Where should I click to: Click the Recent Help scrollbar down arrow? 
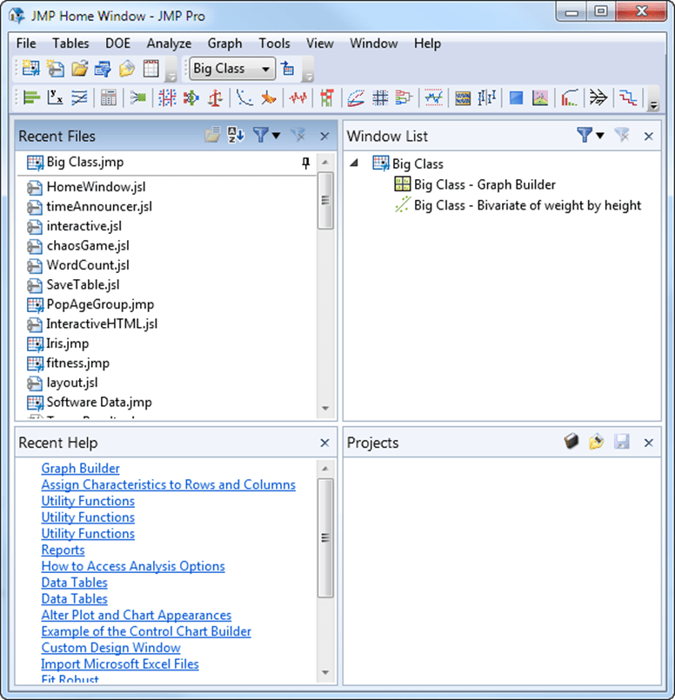pos(325,672)
